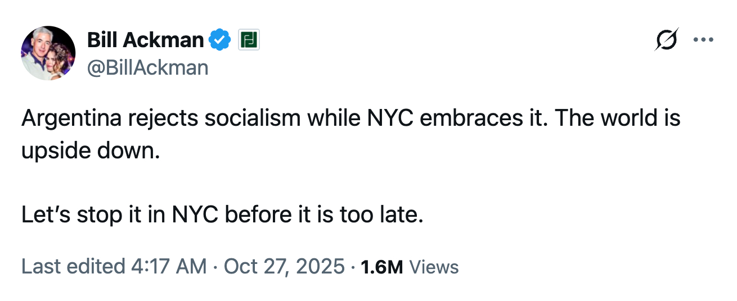
Task: Click the Oct 27, 2025 date
Action: (x=284, y=266)
